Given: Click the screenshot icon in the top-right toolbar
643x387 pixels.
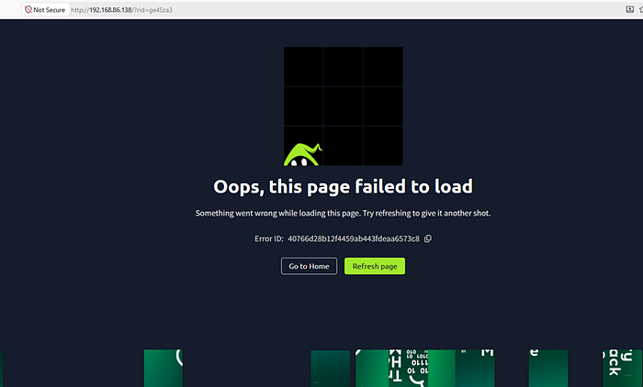Looking at the screenshot, I should pyautogui.click(x=629, y=9).
